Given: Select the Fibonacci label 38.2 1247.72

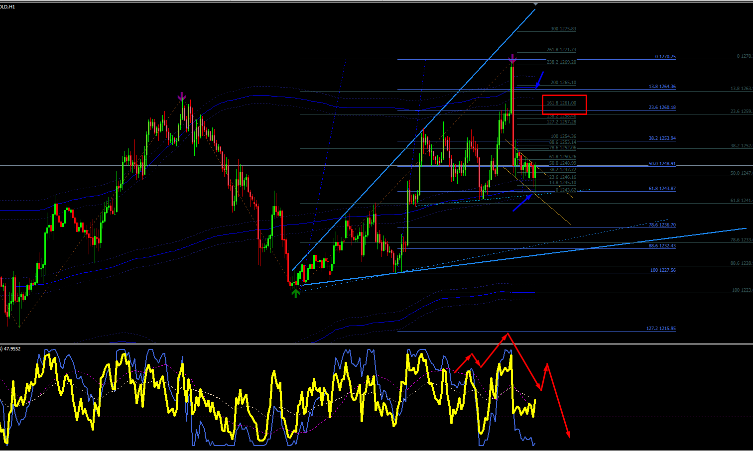Looking at the screenshot, I should [x=562, y=170].
